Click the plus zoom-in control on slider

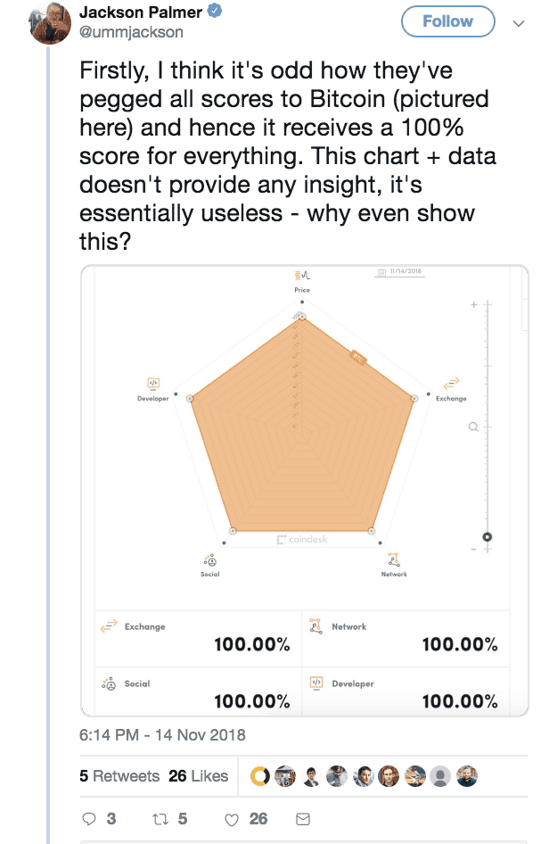(475, 304)
